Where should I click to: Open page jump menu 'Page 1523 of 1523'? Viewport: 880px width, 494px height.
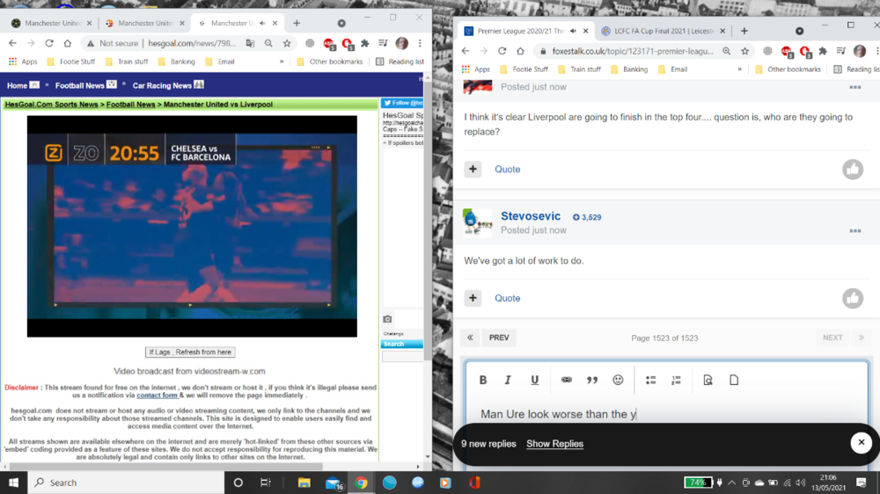pyautogui.click(x=664, y=338)
